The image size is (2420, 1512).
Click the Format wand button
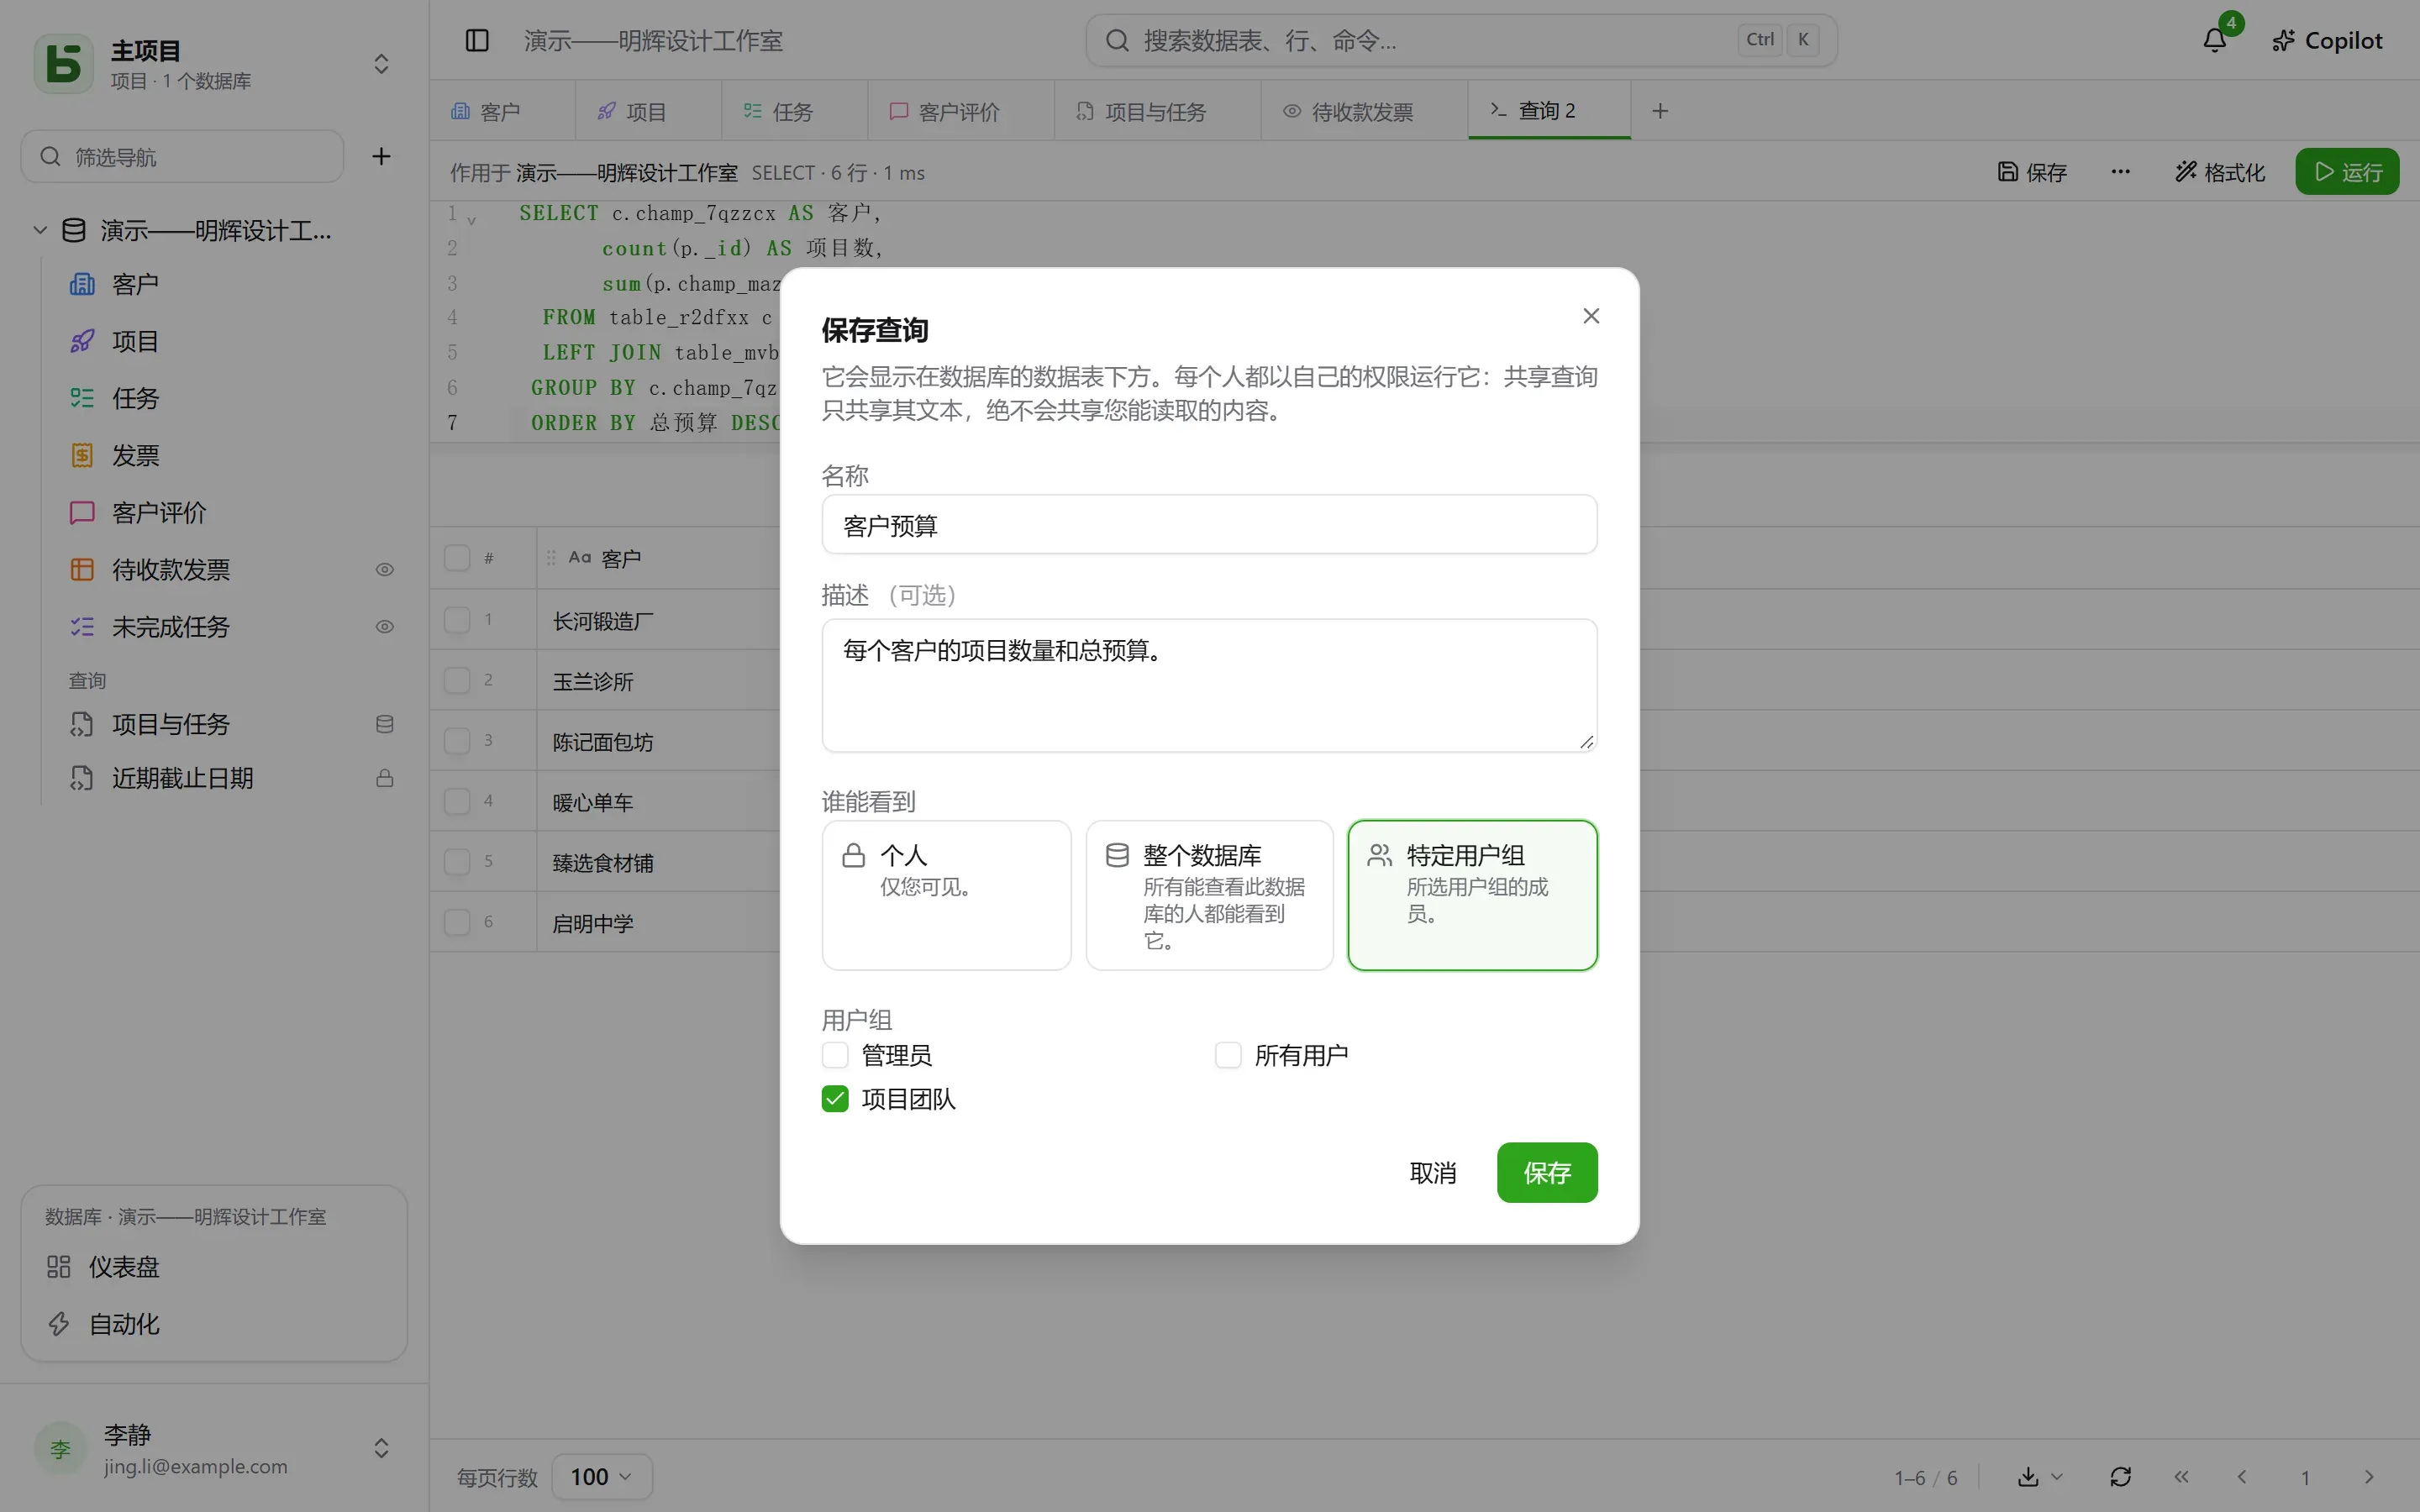point(2220,172)
